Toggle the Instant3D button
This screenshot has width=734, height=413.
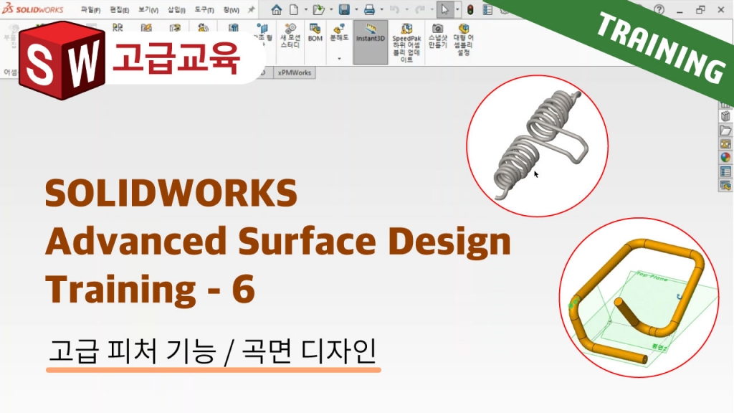pyautogui.click(x=371, y=42)
